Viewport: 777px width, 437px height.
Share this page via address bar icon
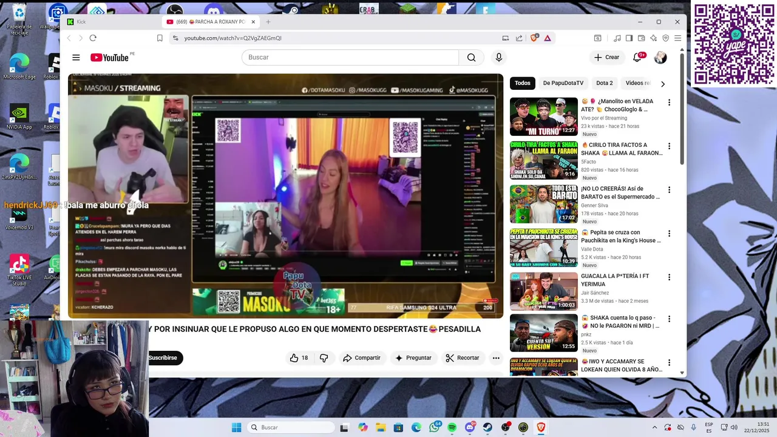[x=519, y=38]
